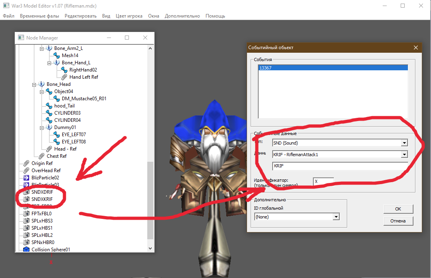Open the Редактировать menu
Screen dimensions: 431x278
(x=81, y=16)
